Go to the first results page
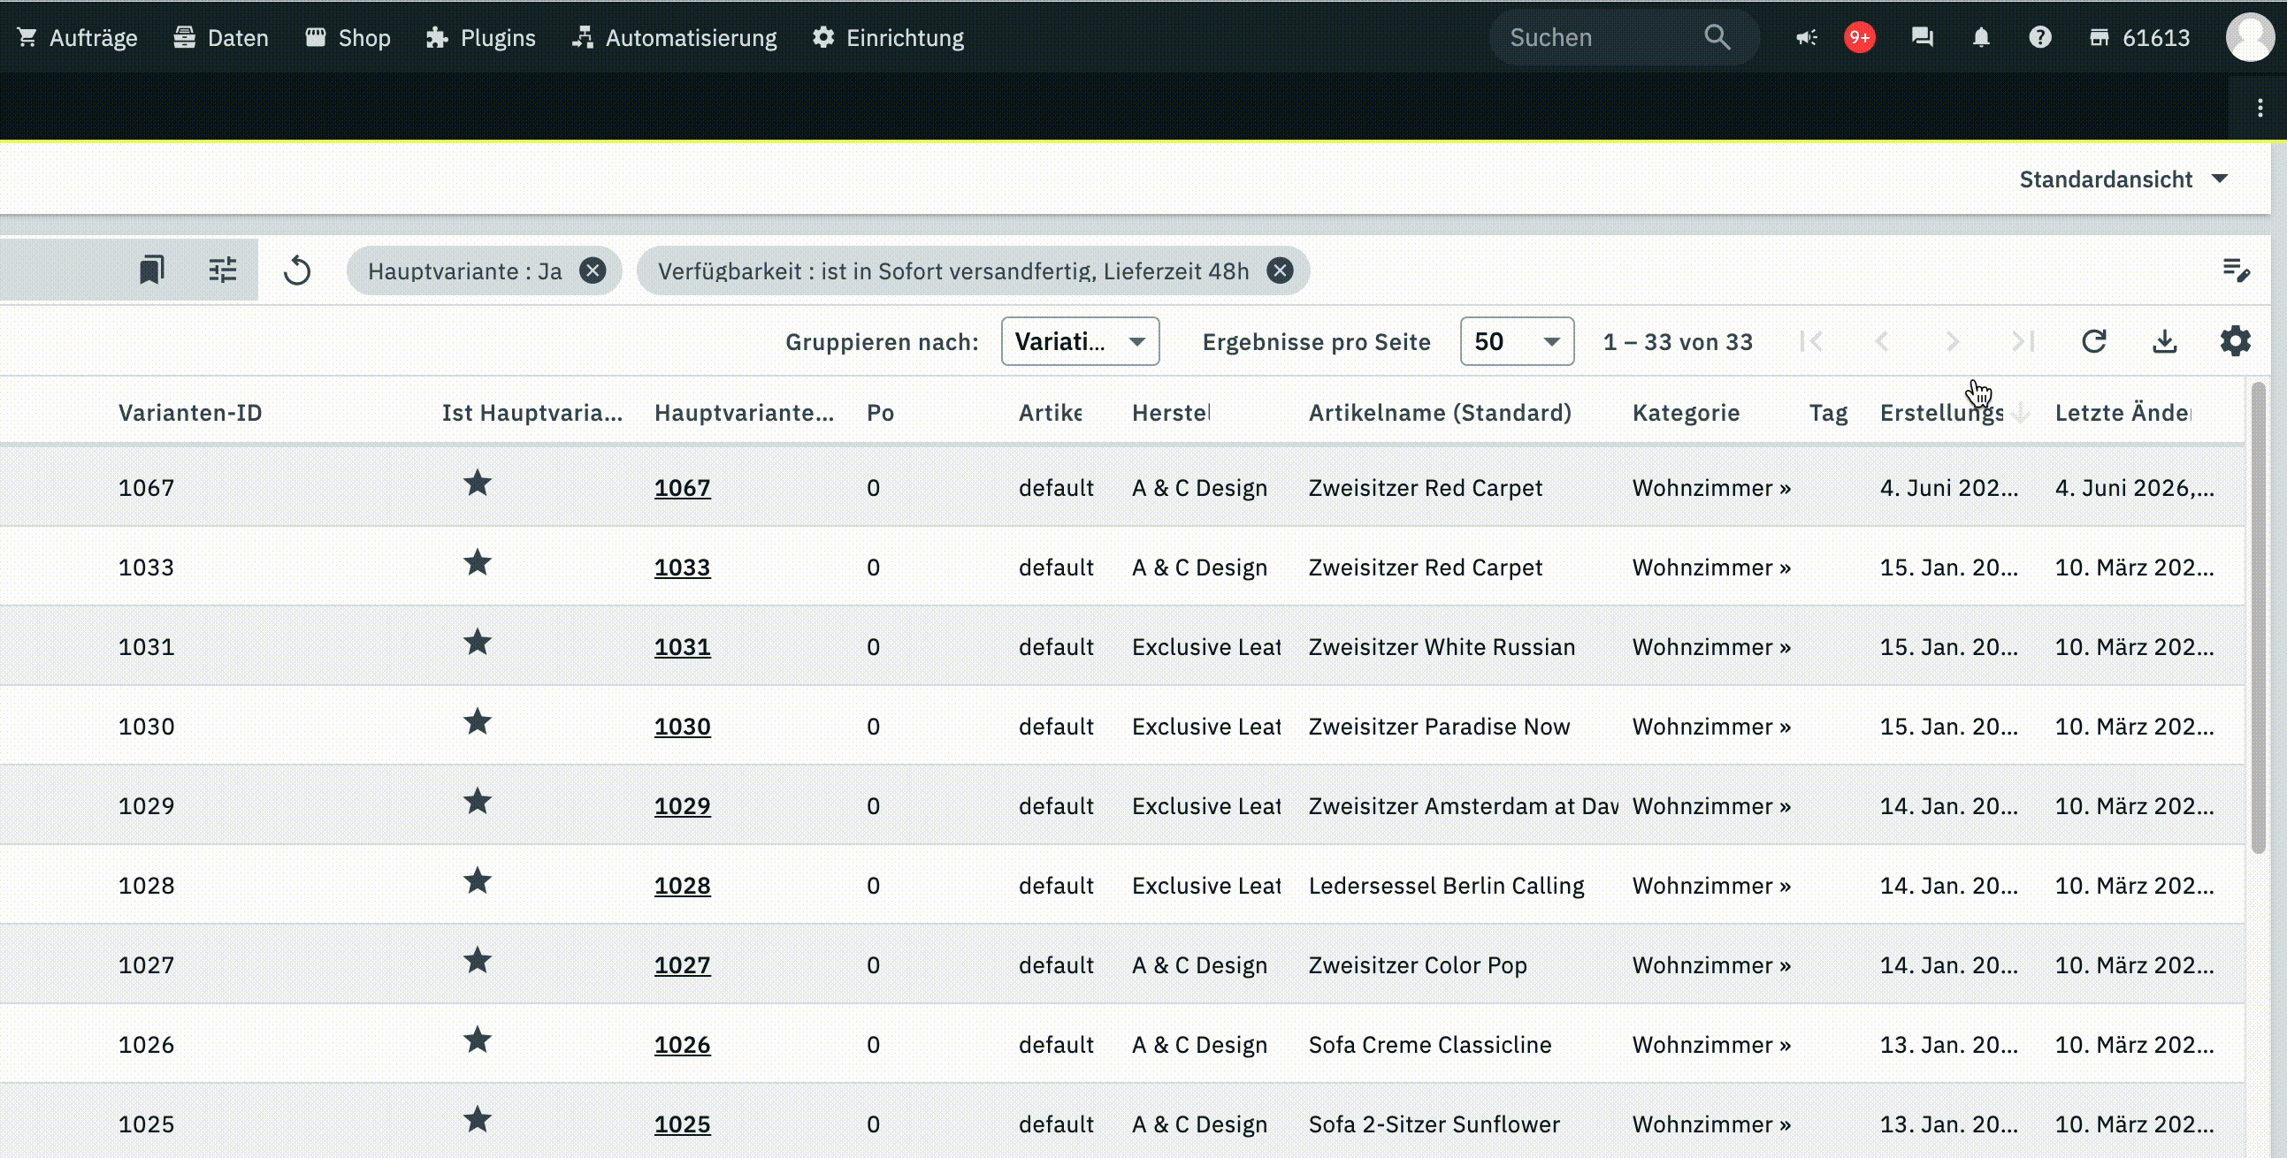The image size is (2287, 1158). pos(1811,341)
